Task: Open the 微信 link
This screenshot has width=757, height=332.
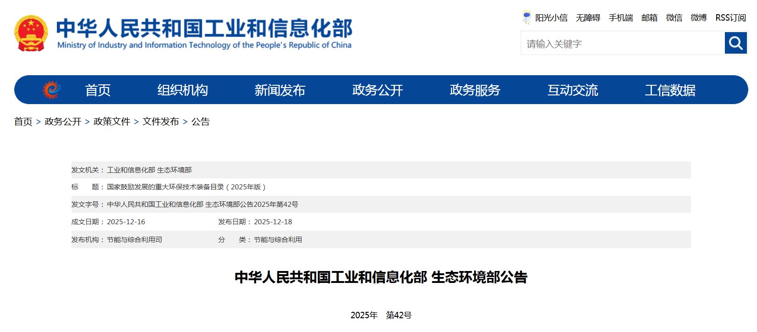Action: (x=674, y=18)
